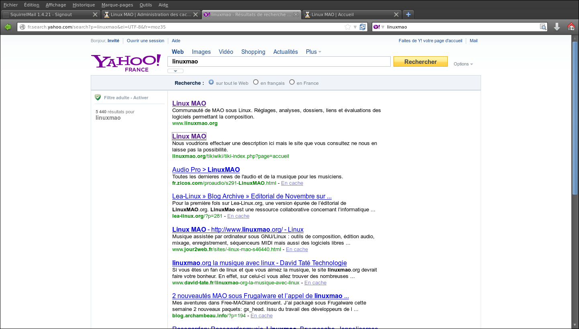Open search engine selector dropdown arrow
579x329 pixels.
(x=383, y=27)
